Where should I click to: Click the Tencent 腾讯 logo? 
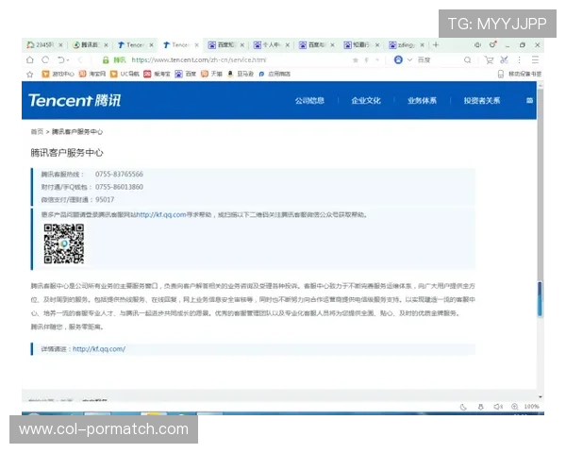[x=75, y=100]
